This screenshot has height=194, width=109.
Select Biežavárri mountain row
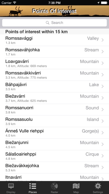(x=54, y=98)
